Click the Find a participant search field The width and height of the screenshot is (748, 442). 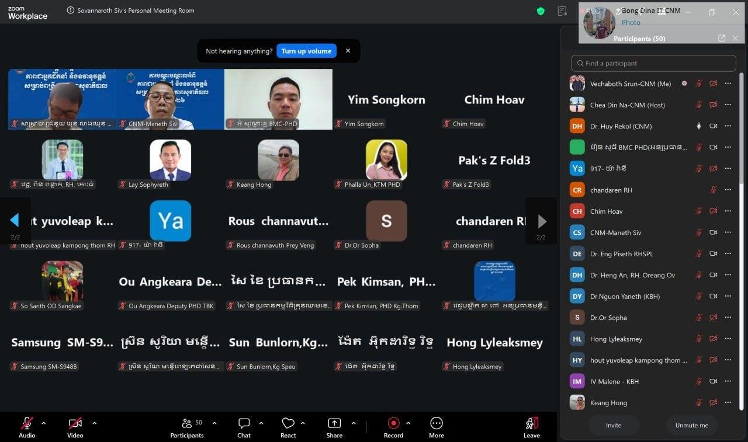[653, 63]
